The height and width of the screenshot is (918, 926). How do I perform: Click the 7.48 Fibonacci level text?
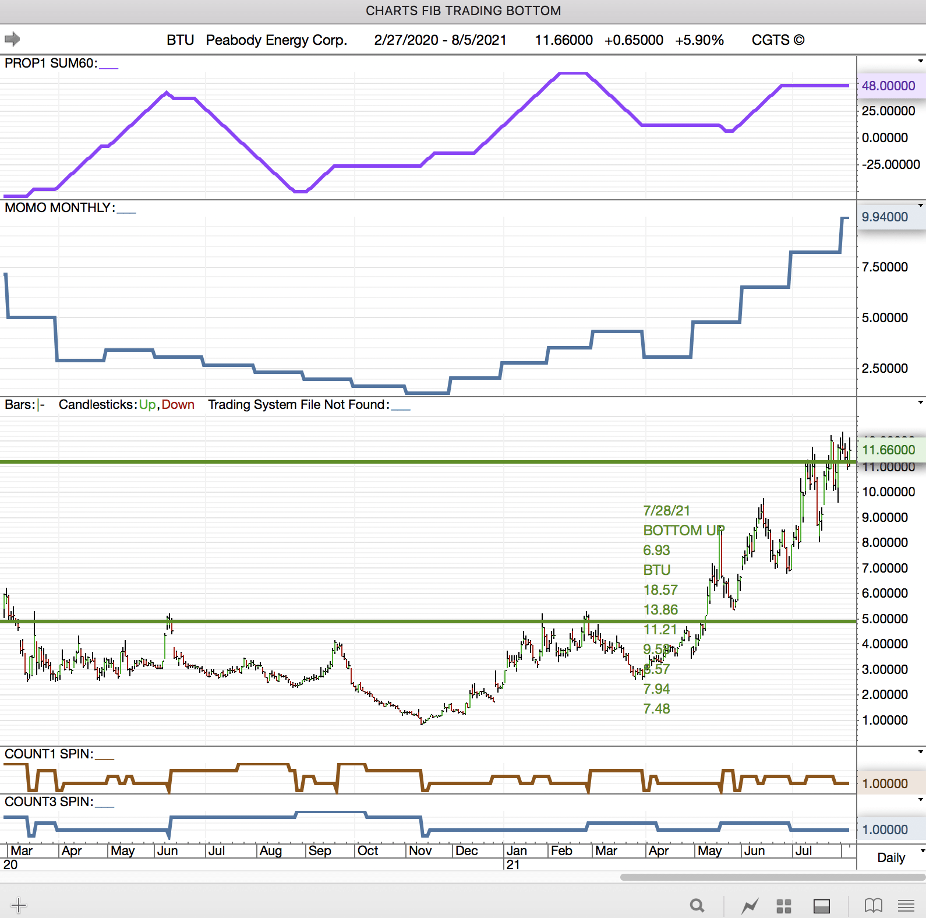656,709
